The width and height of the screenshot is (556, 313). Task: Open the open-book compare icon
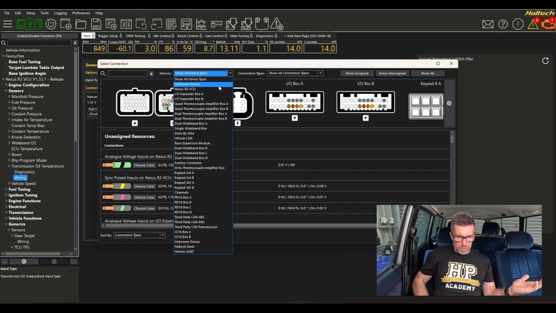pyautogui.click(x=126, y=24)
